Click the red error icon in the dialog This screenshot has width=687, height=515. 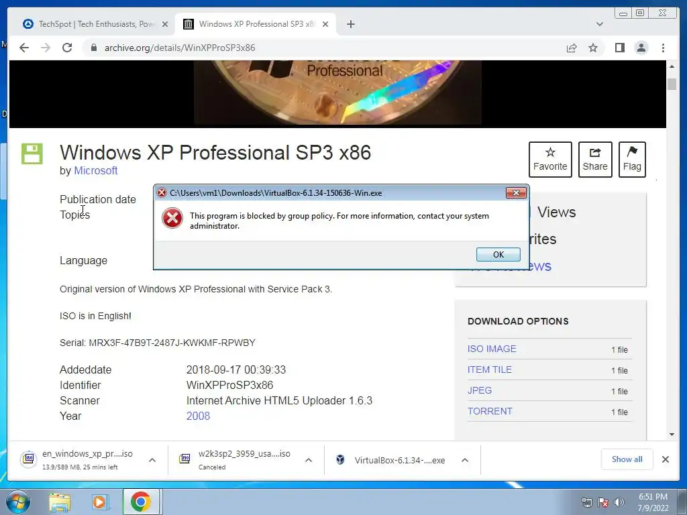point(172,218)
